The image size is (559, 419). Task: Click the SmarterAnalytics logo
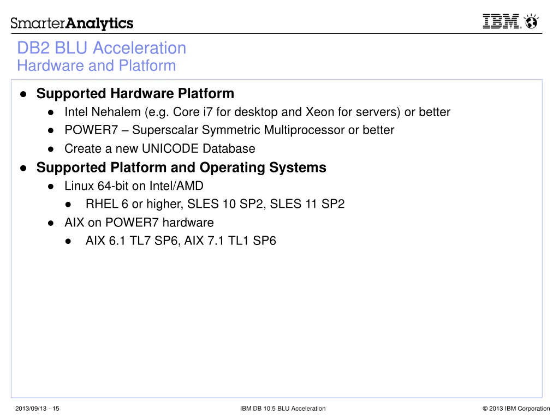(x=72, y=23)
